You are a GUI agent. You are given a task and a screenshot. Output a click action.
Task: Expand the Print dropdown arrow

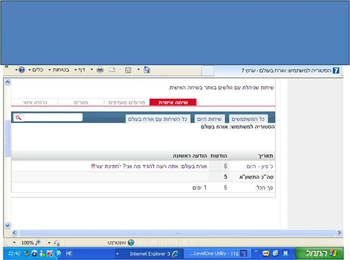coord(92,70)
